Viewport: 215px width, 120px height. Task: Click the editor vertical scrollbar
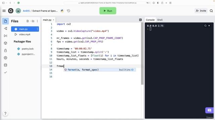[x=142, y=54]
